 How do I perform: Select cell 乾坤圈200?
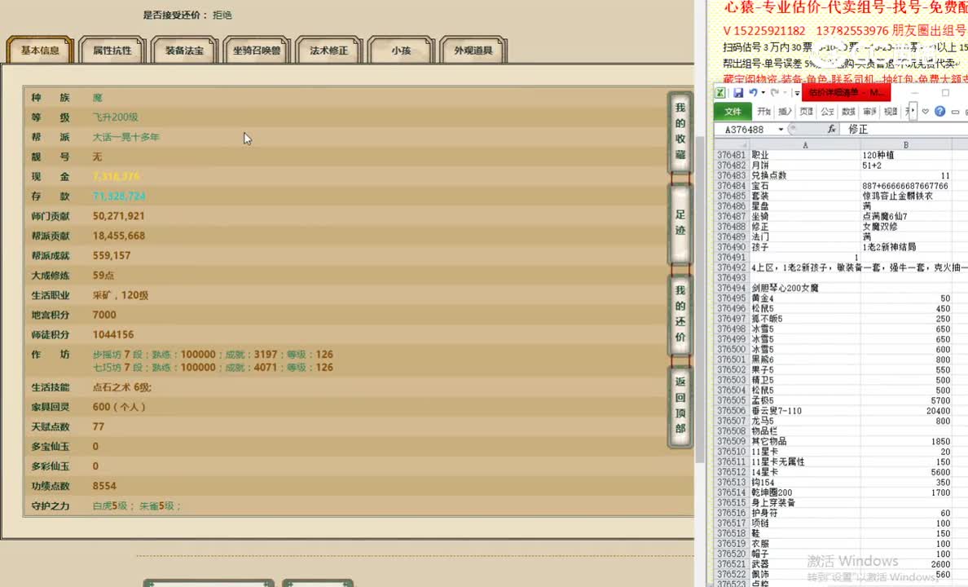[x=805, y=492]
